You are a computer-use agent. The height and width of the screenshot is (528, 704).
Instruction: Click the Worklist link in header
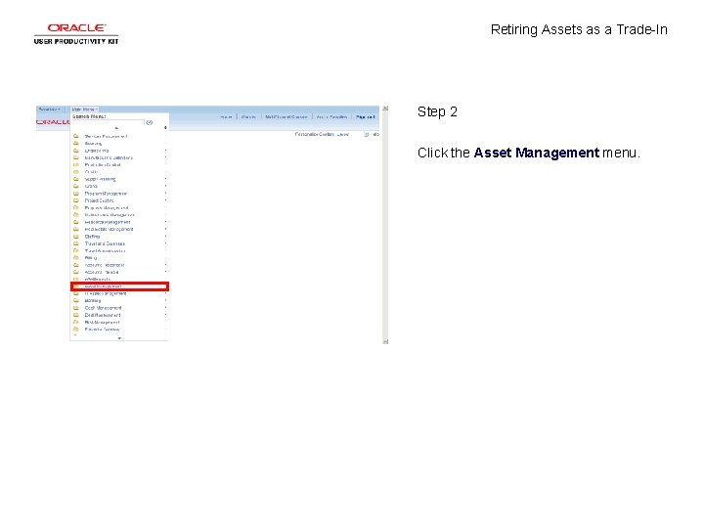click(x=248, y=117)
